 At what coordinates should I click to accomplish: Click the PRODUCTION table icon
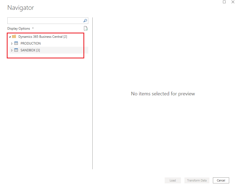(x=16, y=43)
